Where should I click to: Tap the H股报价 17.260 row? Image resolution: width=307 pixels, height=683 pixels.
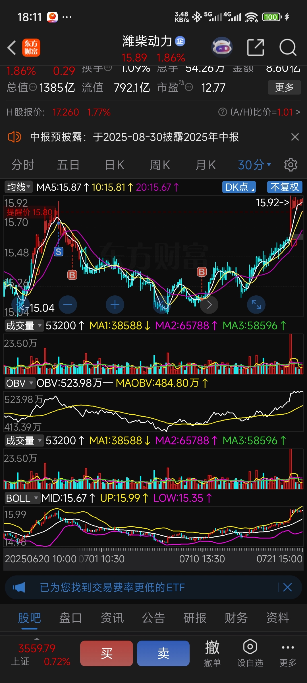[58, 112]
